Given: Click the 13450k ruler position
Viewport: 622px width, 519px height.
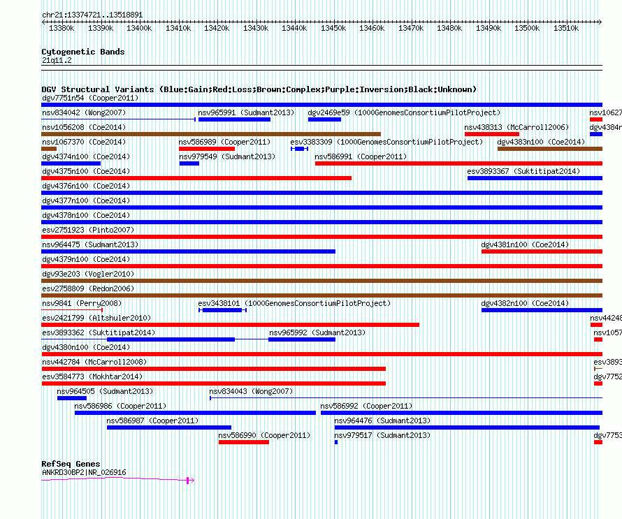Looking at the screenshot, I should (x=333, y=28).
